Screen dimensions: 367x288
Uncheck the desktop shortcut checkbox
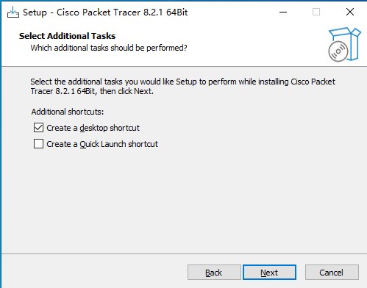38,128
